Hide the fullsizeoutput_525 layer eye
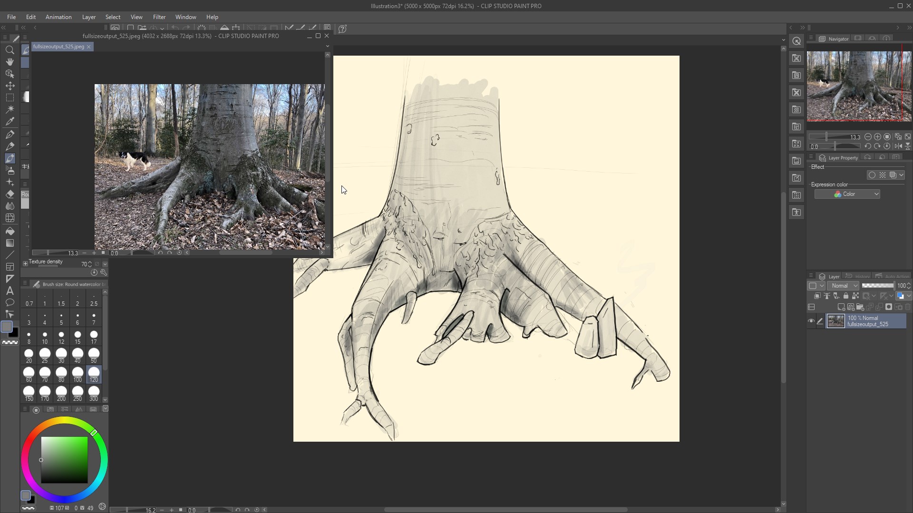The width and height of the screenshot is (913, 513). pos(811,321)
